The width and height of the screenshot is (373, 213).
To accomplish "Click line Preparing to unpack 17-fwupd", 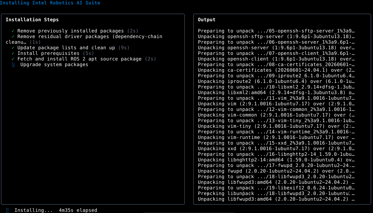I will pos(276,166).
